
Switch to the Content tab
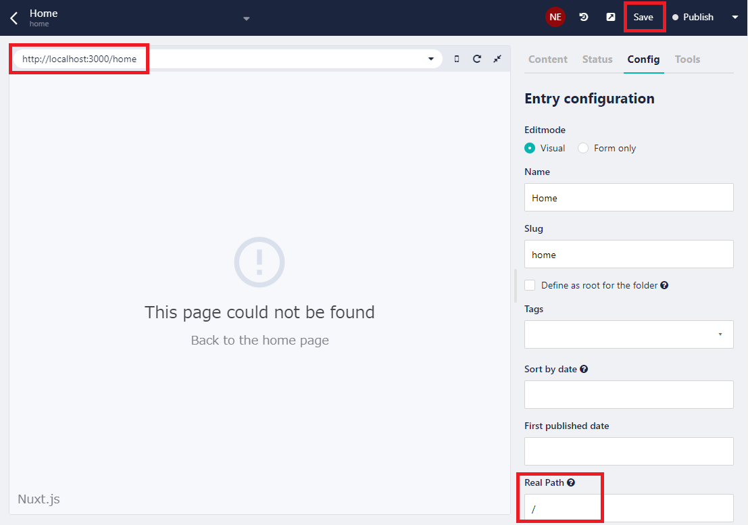pyautogui.click(x=547, y=59)
